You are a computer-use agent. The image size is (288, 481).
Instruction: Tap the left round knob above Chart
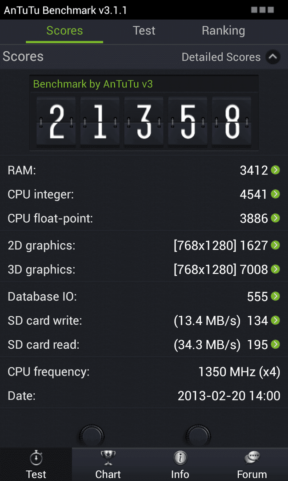[x=92, y=436]
